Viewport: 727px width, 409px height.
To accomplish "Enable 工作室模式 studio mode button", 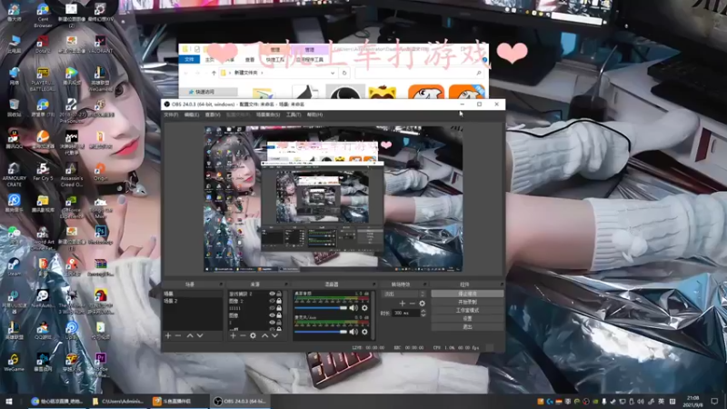I will tap(467, 310).
